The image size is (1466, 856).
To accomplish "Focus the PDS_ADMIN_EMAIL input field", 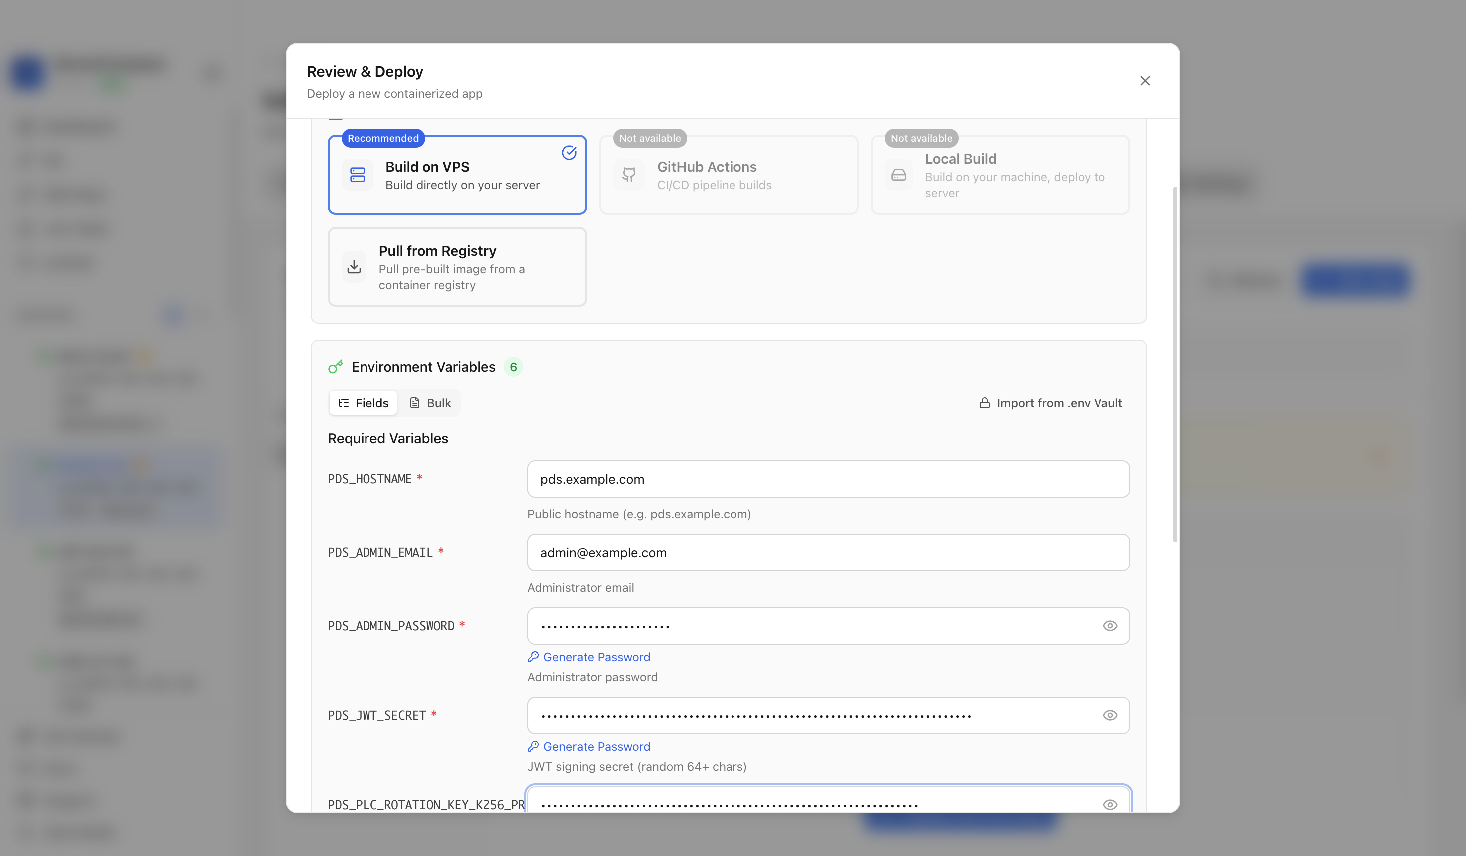I will pyautogui.click(x=828, y=553).
